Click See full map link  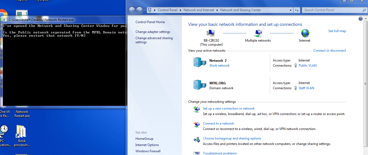[x=337, y=31]
